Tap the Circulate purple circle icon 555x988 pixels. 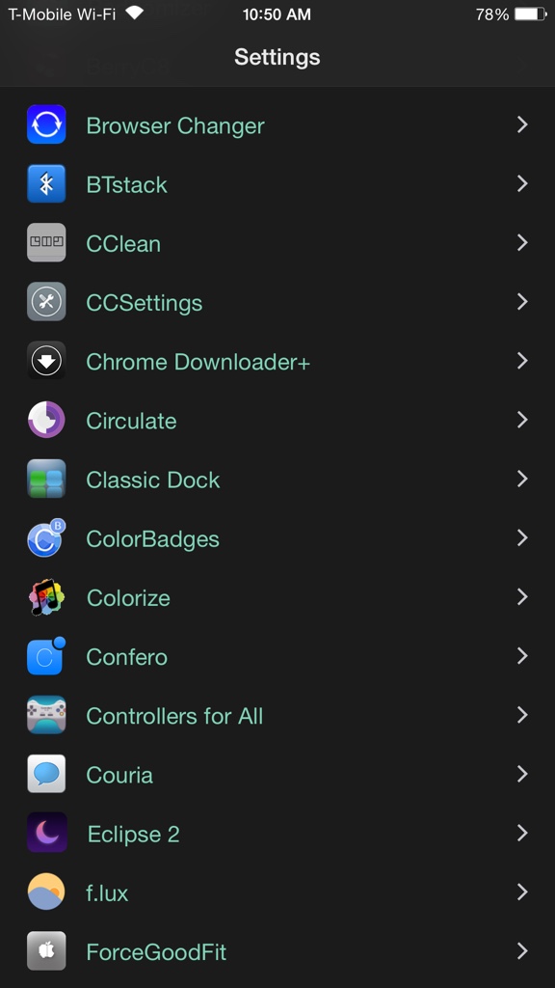[x=46, y=420]
